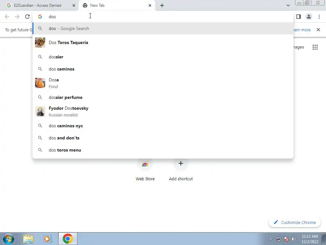The image size is (326, 245).
Task: Close the New Tab tab
Action: 150,5
